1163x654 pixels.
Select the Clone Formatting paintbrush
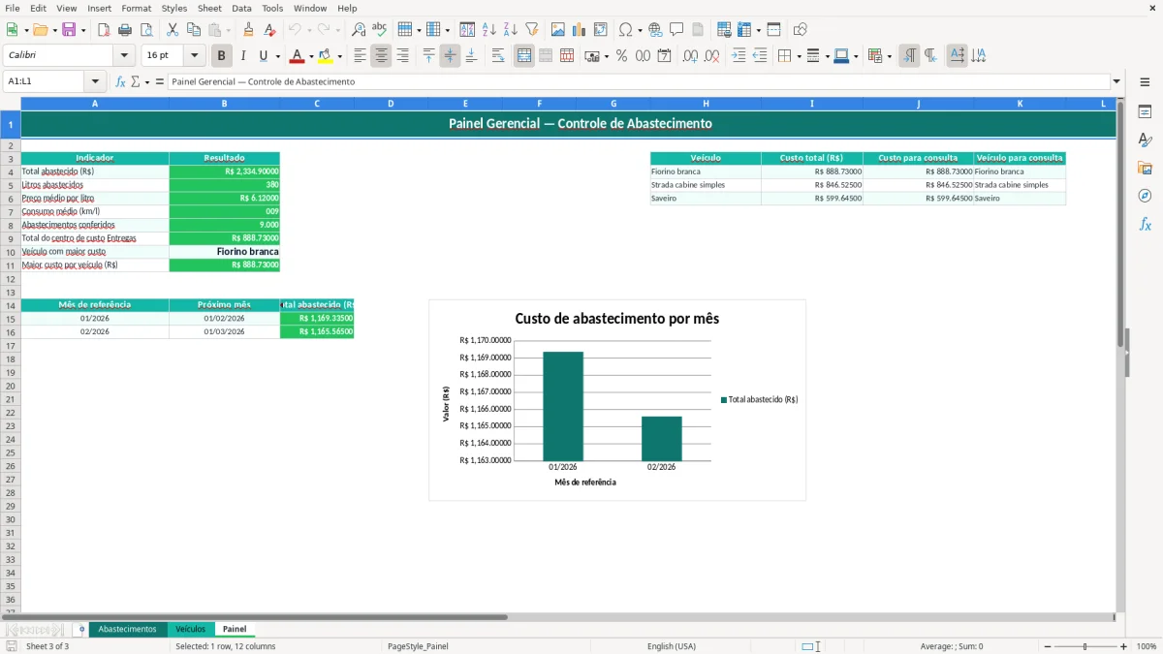[249, 30]
